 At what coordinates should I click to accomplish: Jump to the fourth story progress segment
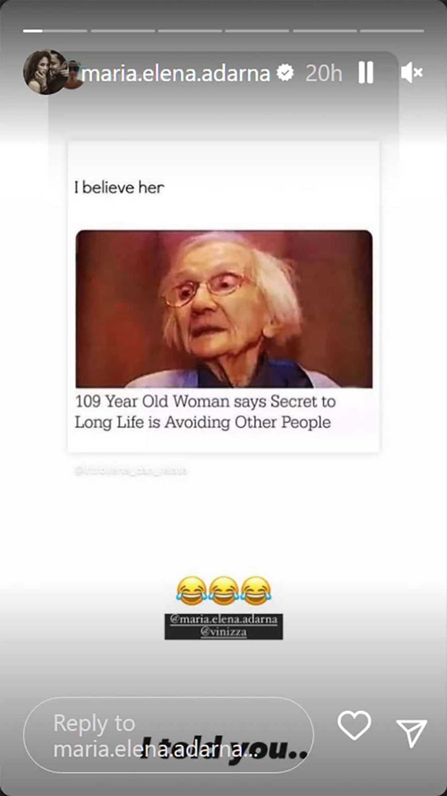pos(257,31)
